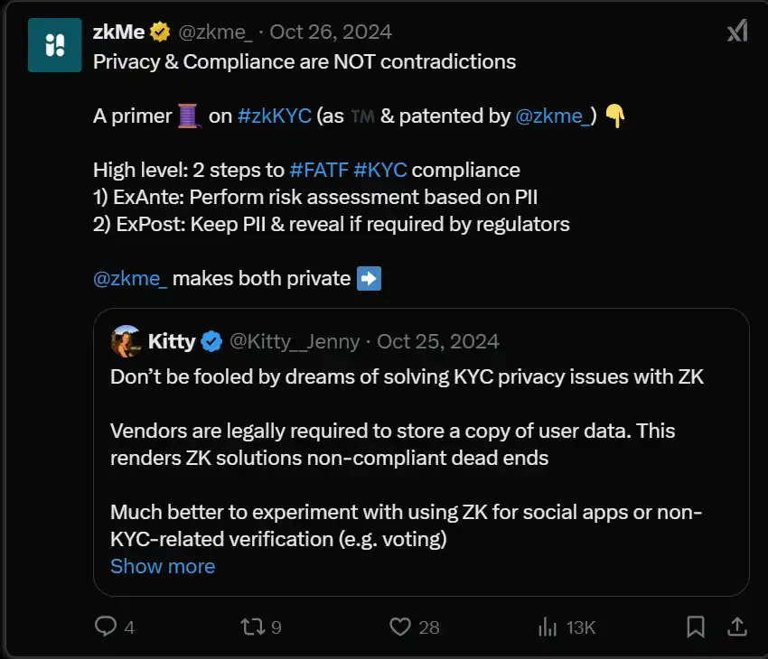The height and width of the screenshot is (659, 768).
Task: Open the #FATF hashtag
Action: pos(319,170)
